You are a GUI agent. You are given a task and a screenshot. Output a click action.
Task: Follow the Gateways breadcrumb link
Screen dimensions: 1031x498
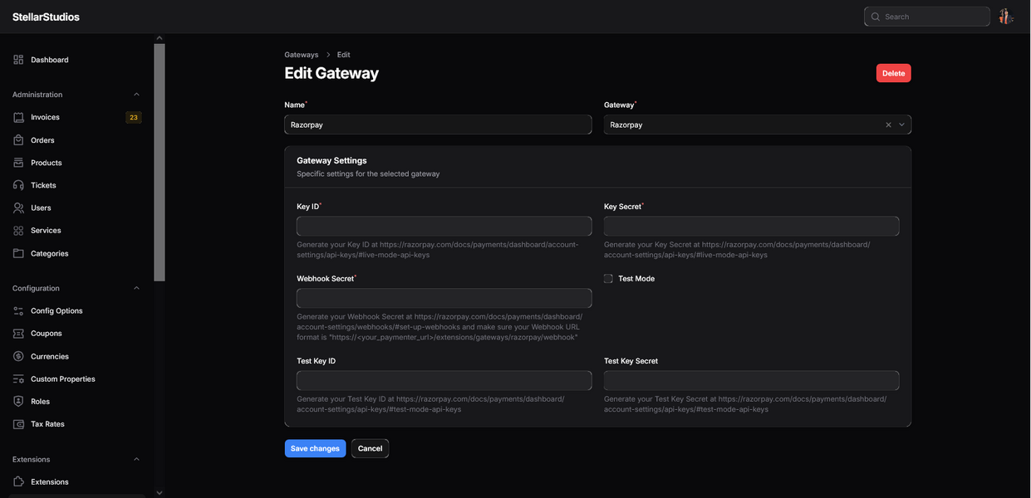[x=302, y=55]
